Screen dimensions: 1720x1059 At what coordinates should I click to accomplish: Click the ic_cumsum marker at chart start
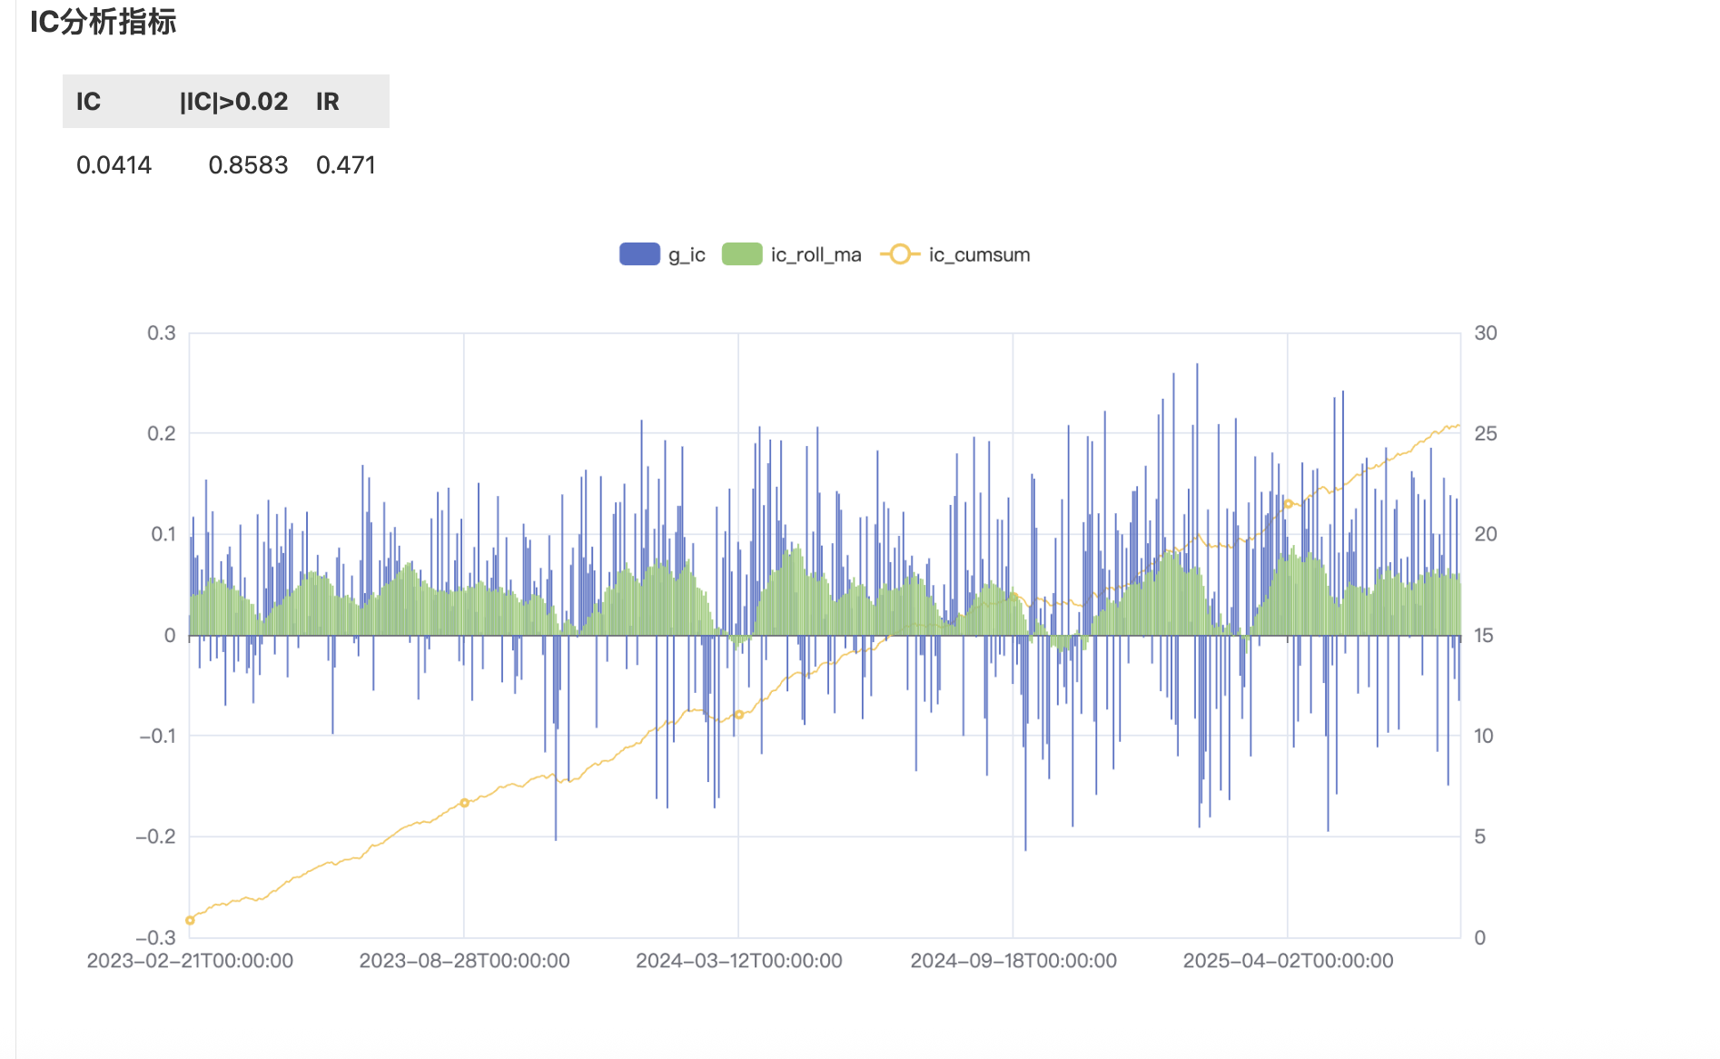click(190, 920)
